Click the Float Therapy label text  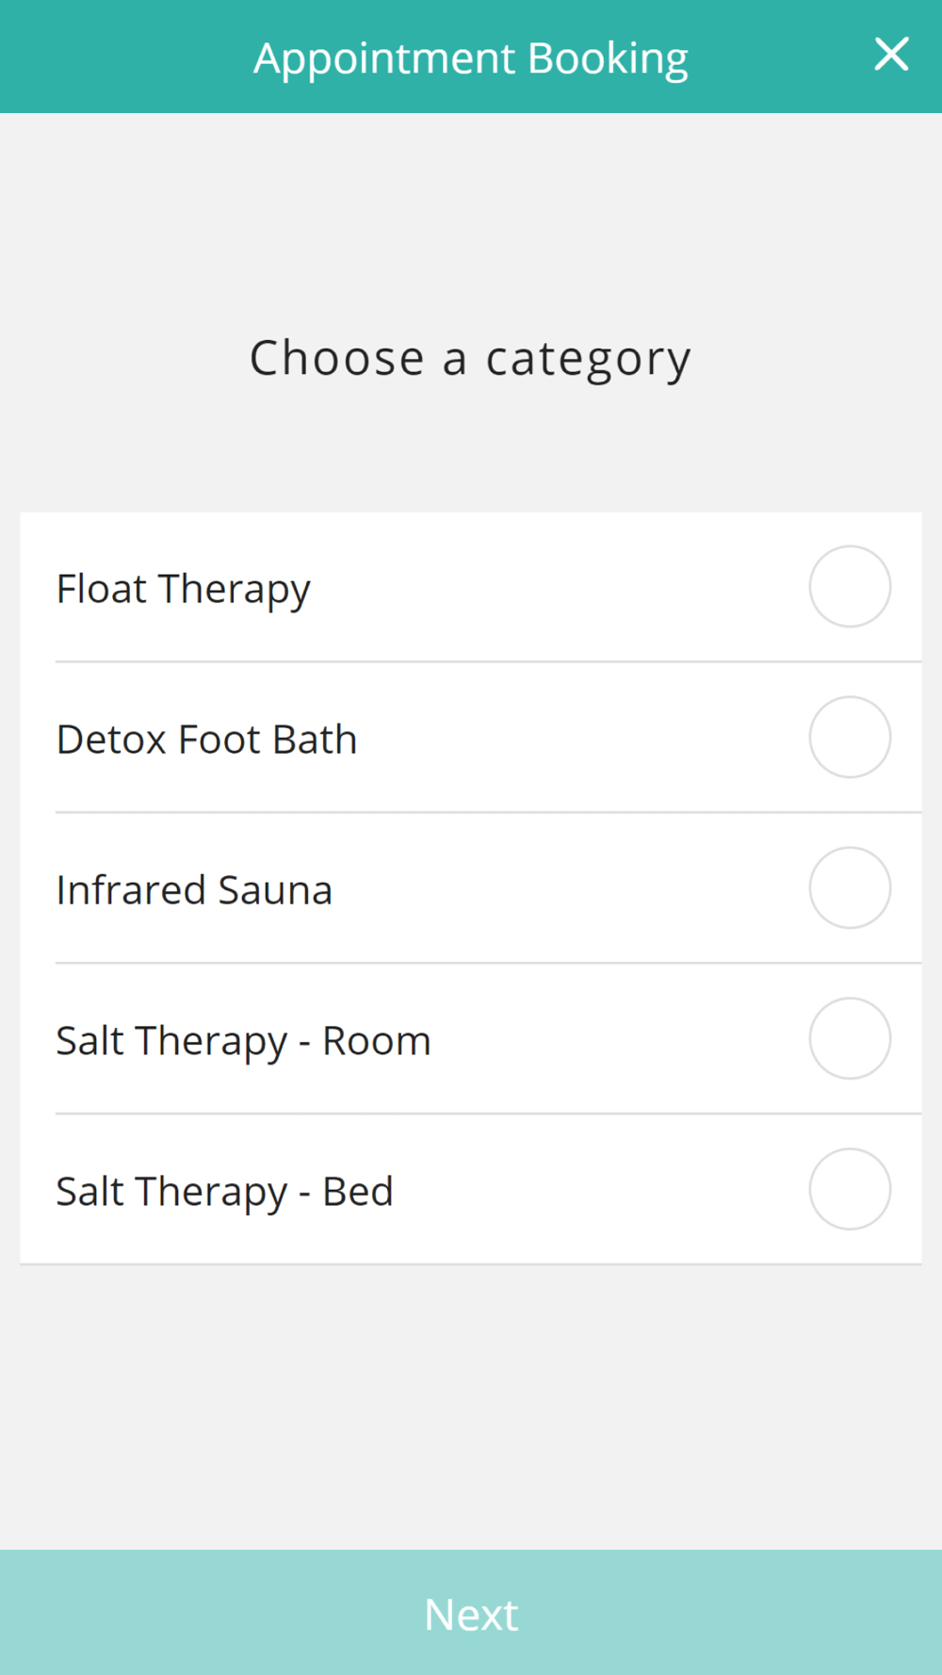pyautogui.click(x=183, y=590)
